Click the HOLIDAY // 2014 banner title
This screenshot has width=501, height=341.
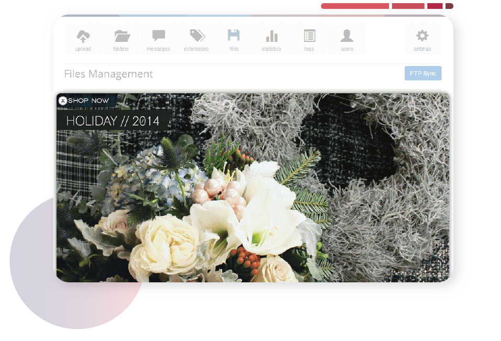click(113, 121)
